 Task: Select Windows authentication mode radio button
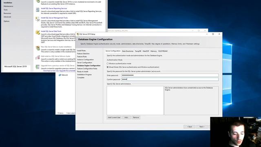pos(108,64)
